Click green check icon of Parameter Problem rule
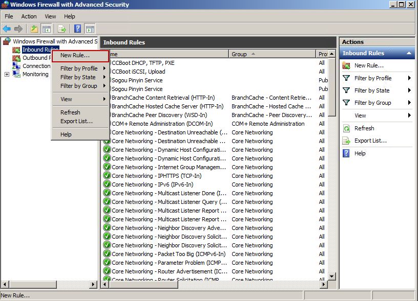The height and width of the screenshot is (301, 418). (x=107, y=263)
